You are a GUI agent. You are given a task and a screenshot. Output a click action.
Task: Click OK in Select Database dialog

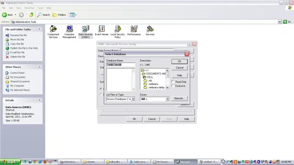tap(179, 61)
